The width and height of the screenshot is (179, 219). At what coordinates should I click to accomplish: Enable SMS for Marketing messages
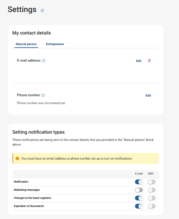[x=151, y=190]
